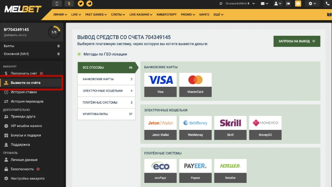
Task: Click the Основной (UAH) sidebar balance row
Action: [x=32, y=54]
